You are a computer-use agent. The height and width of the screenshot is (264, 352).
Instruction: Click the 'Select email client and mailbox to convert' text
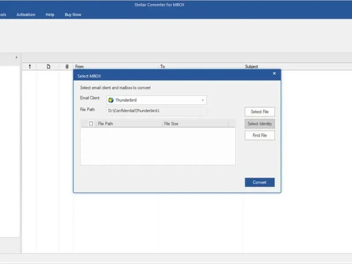click(x=115, y=88)
